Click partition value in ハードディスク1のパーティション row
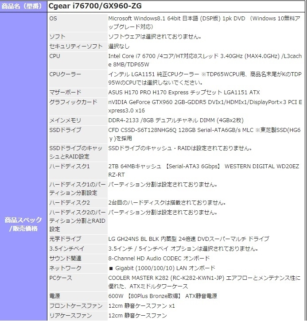The width and height of the screenshot is (307, 321). click(x=163, y=185)
